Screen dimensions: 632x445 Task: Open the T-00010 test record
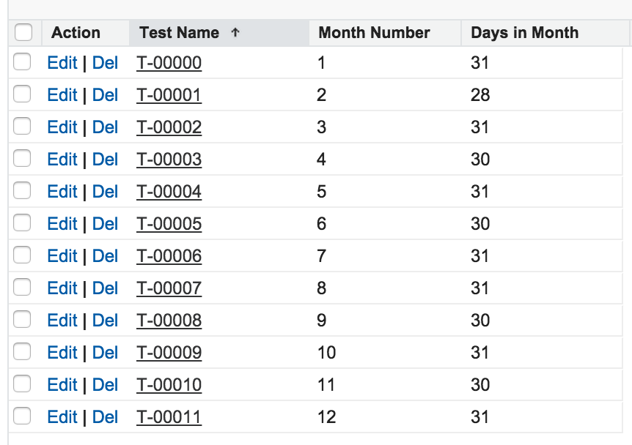click(169, 384)
